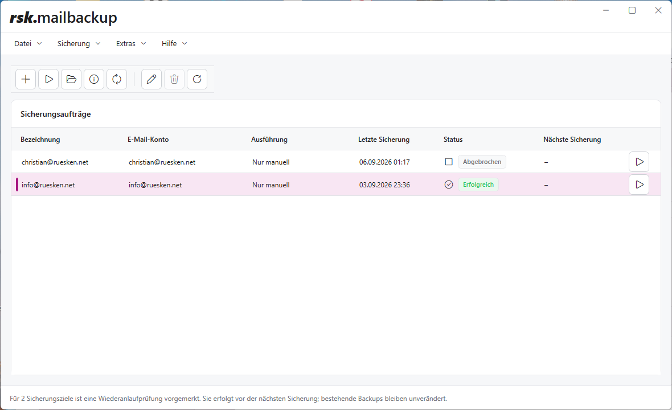Screen dimensions: 672x410
Task: Open backup folder via toolbar folder icon
Action: click(x=71, y=79)
